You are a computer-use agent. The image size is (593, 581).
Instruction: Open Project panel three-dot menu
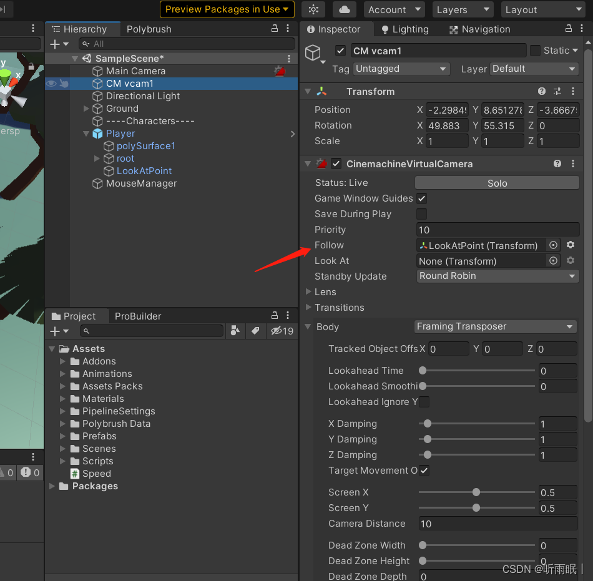(288, 315)
